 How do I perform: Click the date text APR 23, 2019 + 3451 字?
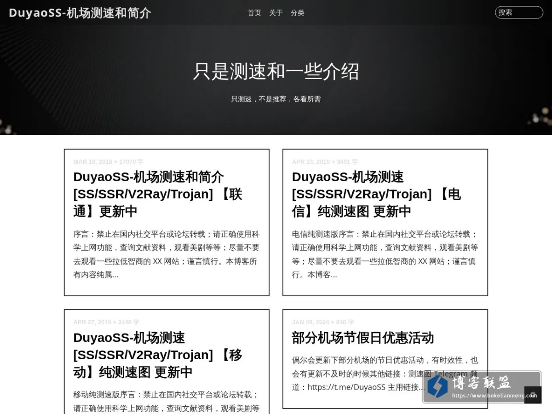click(x=325, y=162)
